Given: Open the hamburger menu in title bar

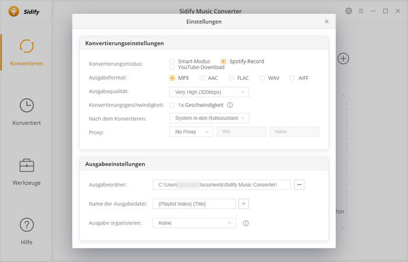Looking at the screenshot, I should pos(361,11).
